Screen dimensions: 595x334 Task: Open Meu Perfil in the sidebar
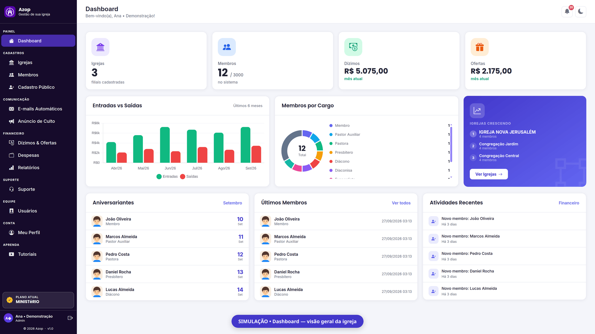coord(38,233)
